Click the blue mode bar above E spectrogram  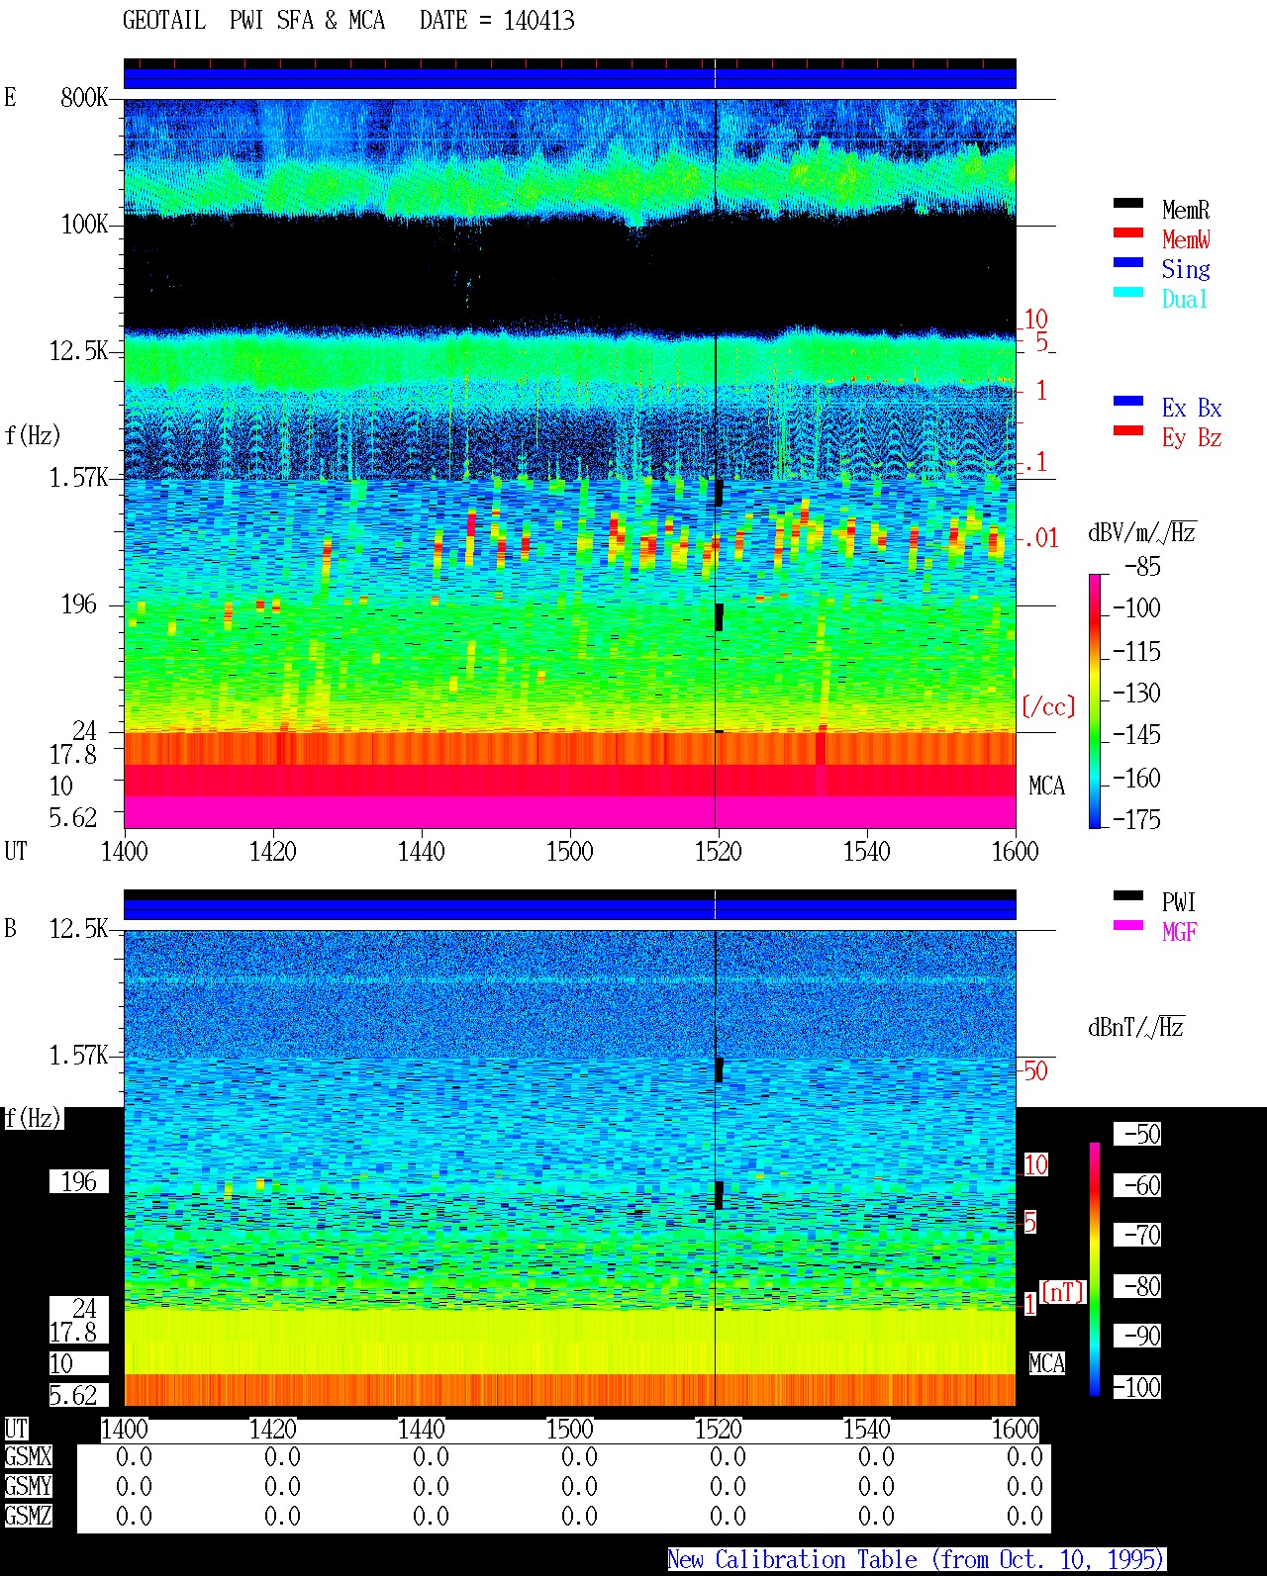click(x=569, y=78)
